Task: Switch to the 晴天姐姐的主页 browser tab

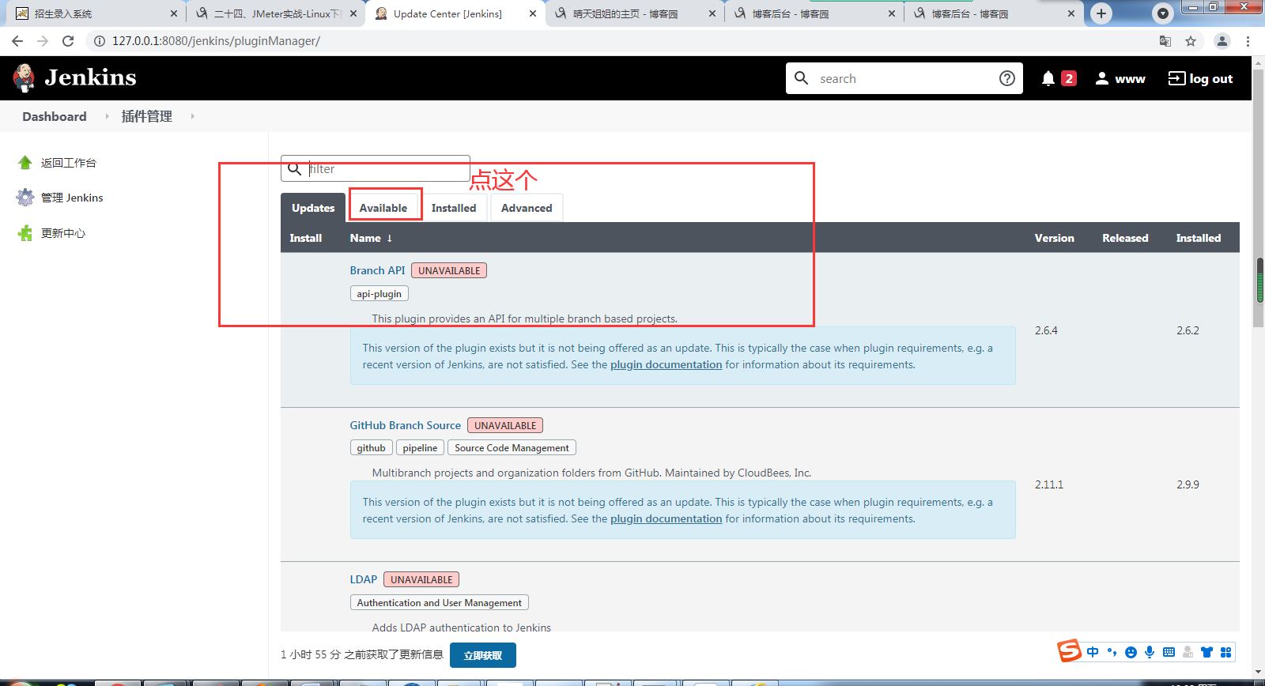Action: [x=634, y=13]
